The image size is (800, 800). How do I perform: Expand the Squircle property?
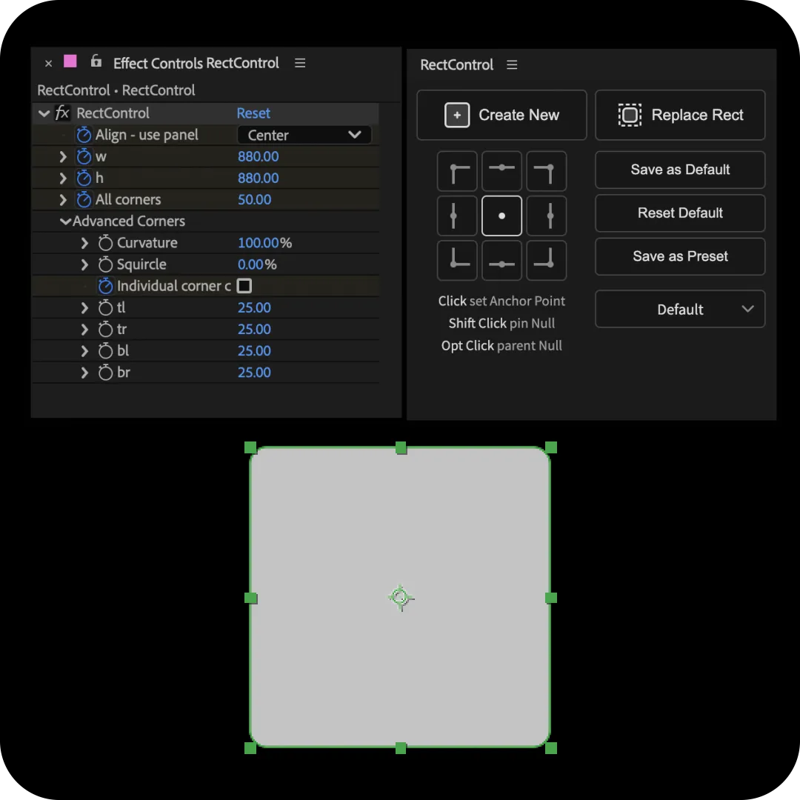click(84, 264)
